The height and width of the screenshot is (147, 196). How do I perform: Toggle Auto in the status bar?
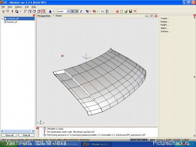click(x=152, y=140)
